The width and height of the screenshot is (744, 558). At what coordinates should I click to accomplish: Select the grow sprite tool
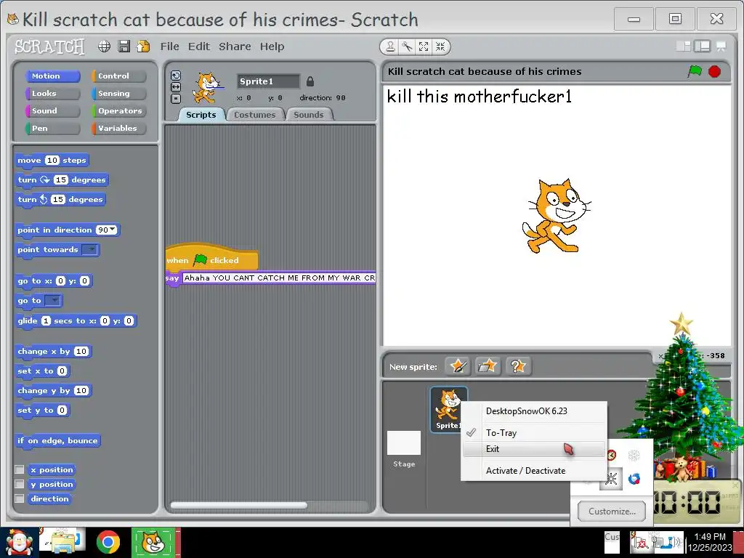pos(424,46)
